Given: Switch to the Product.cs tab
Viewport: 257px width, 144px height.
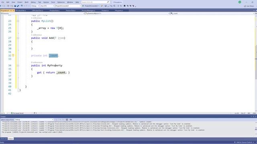Looking at the screenshot, I should click(105, 11).
